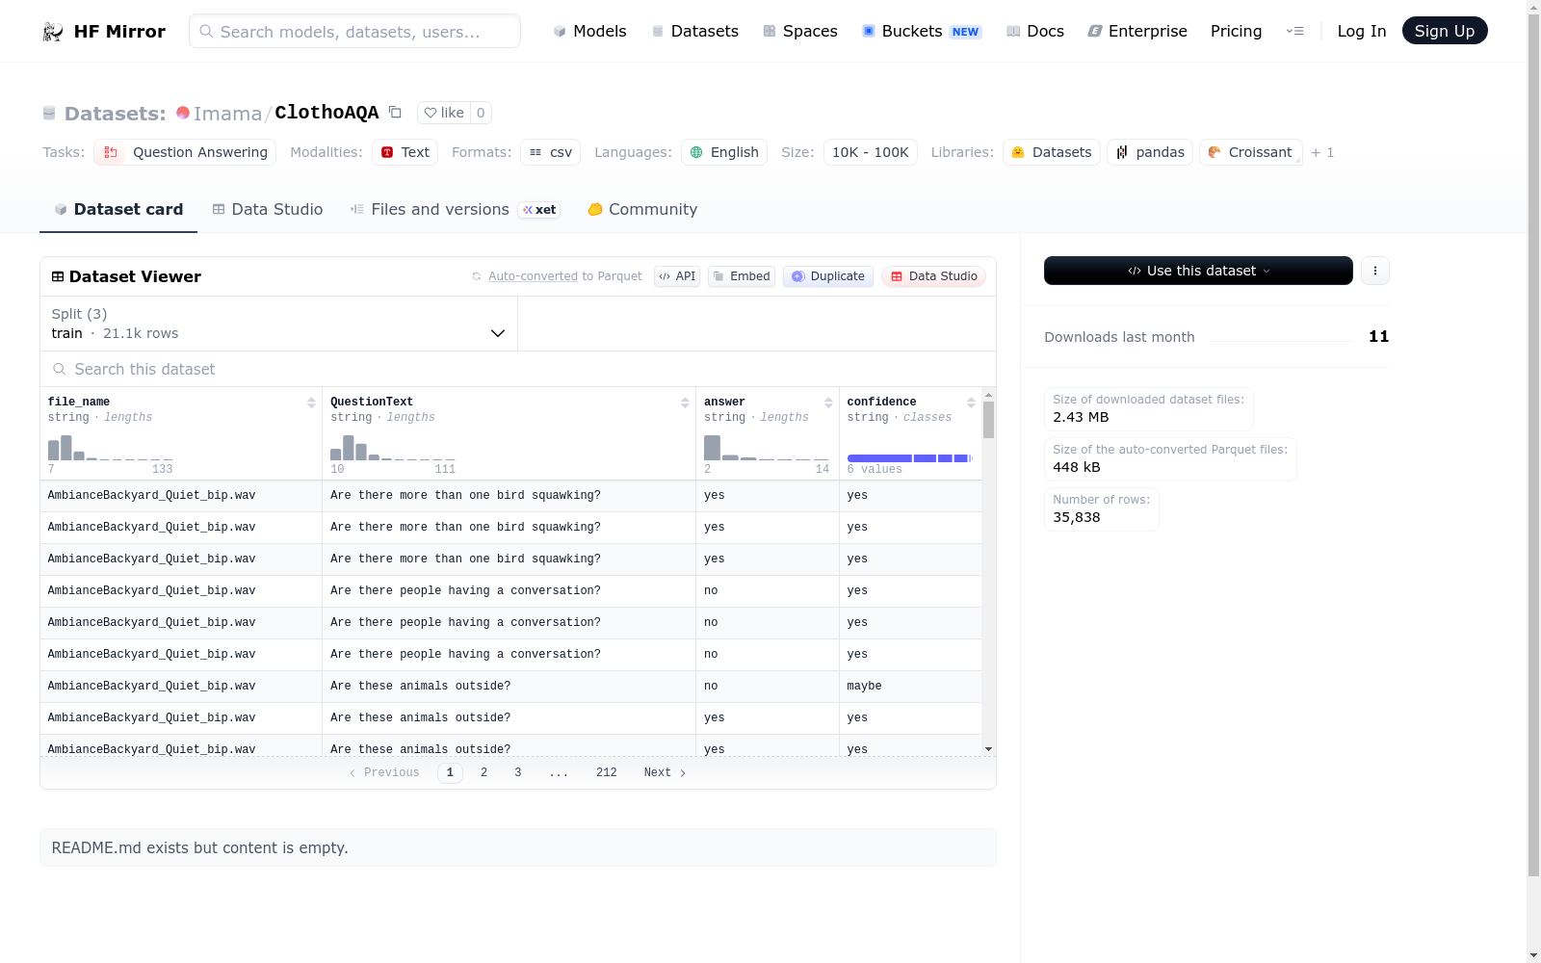Click the Croissant library tag
The height and width of the screenshot is (963, 1541).
click(1251, 152)
